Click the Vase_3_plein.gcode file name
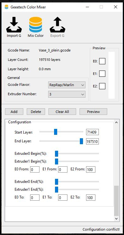124x235 pixels. (55, 50)
